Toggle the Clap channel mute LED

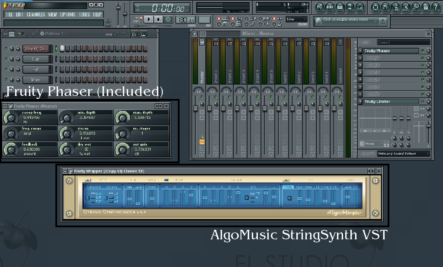6,59
